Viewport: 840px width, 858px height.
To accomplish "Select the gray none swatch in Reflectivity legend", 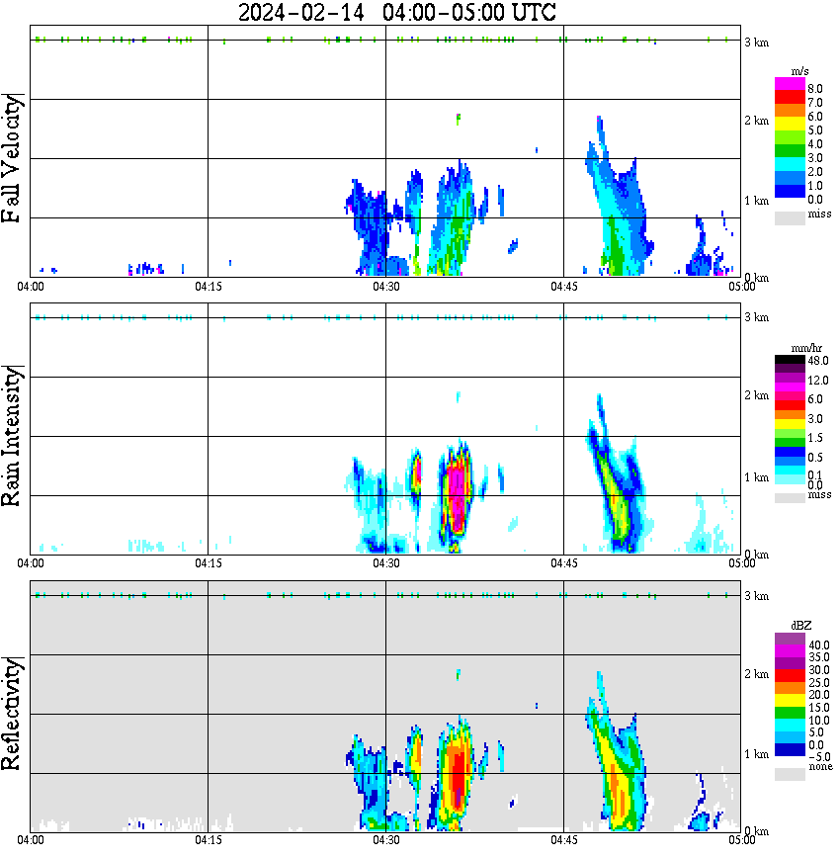I will coord(790,774).
